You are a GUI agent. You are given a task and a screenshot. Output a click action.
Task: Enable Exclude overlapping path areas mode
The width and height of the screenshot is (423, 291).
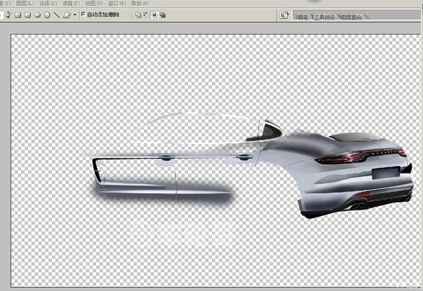[x=164, y=14]
